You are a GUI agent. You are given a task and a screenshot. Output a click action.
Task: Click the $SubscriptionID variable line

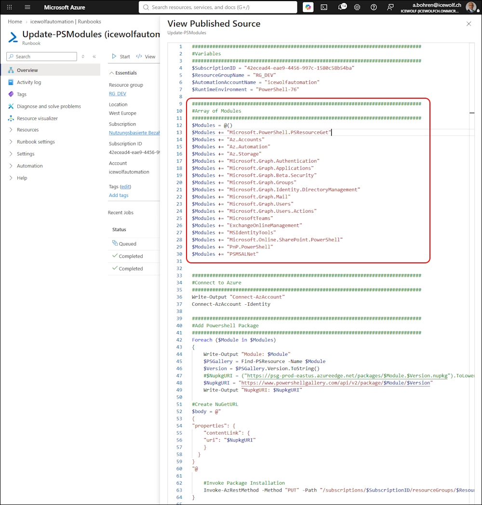coord(273,68)
